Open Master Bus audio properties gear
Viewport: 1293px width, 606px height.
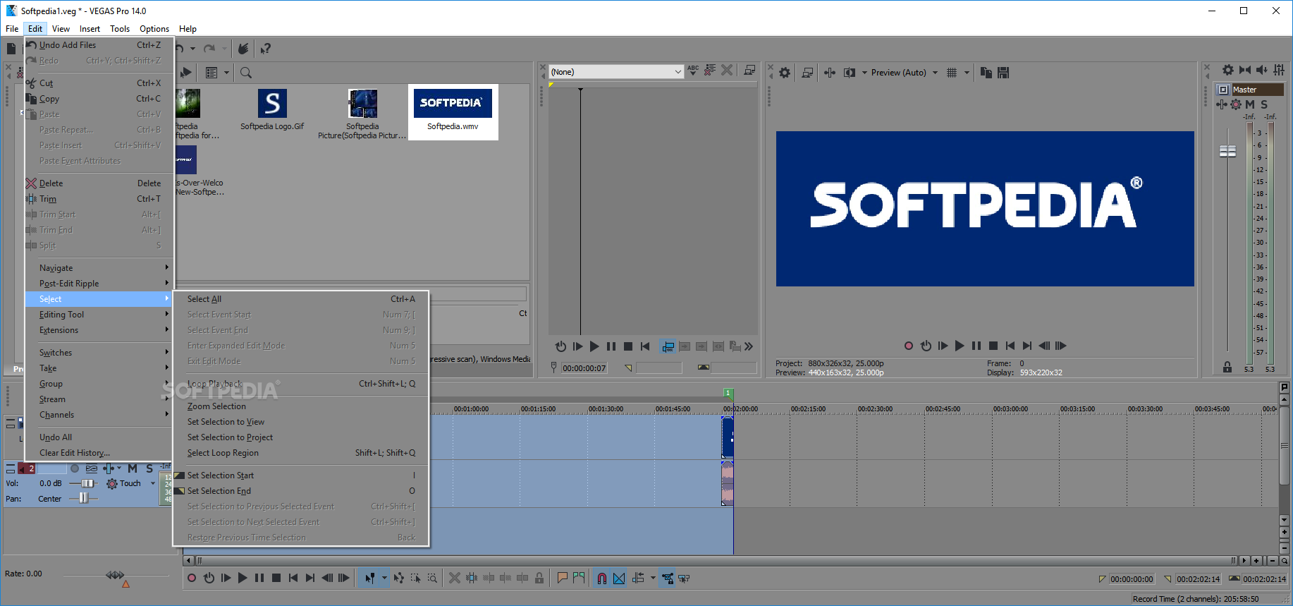point(1228,70)
